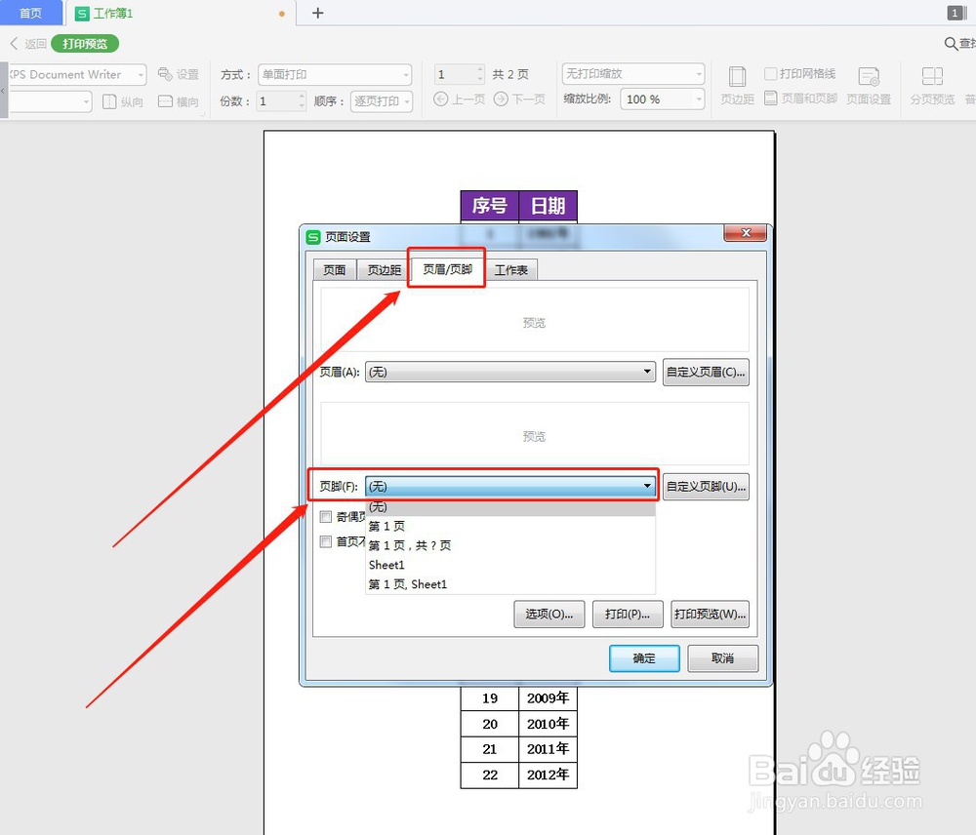Click the 自定义页脚(U)... button
Viewport: 976px width, 835px height.
[706, 486]
